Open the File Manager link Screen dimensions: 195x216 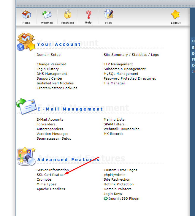click(x=114, y=83)
